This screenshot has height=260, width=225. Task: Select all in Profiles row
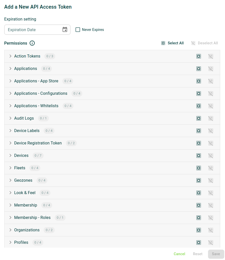pos(199,243)
